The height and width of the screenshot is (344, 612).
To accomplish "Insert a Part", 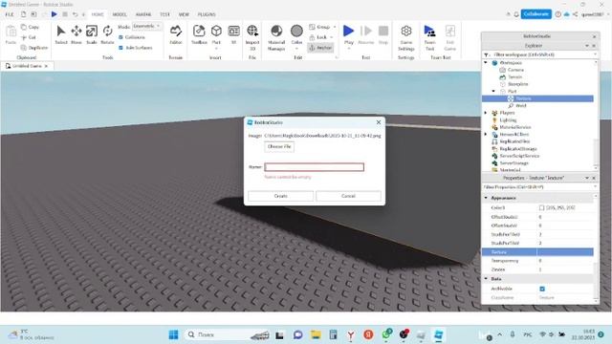I will tap(216, 34).
